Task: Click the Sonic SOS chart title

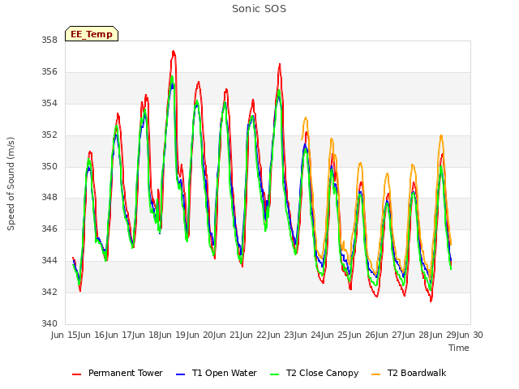Action: 259,9
